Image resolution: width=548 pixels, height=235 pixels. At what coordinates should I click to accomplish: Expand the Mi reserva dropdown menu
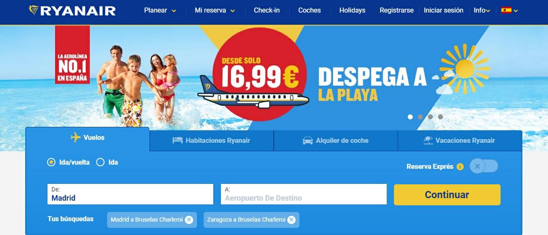[215, 10]
